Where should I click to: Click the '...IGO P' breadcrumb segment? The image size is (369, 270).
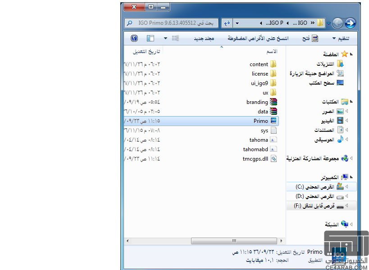coord(274,23)
